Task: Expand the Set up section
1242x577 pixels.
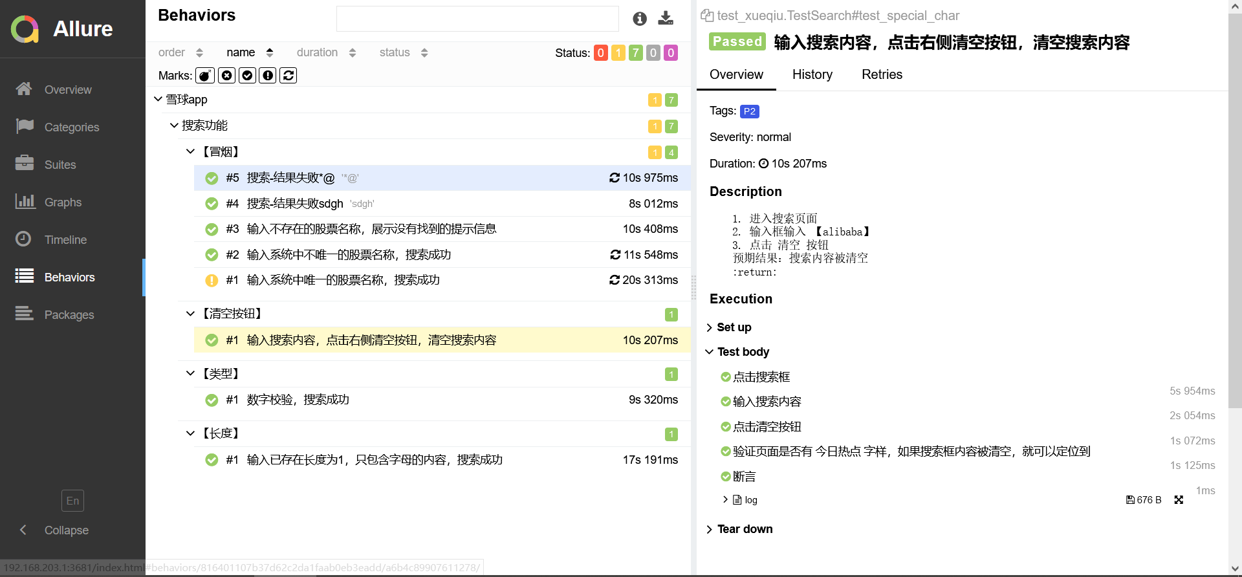Action: coord(734,327)
